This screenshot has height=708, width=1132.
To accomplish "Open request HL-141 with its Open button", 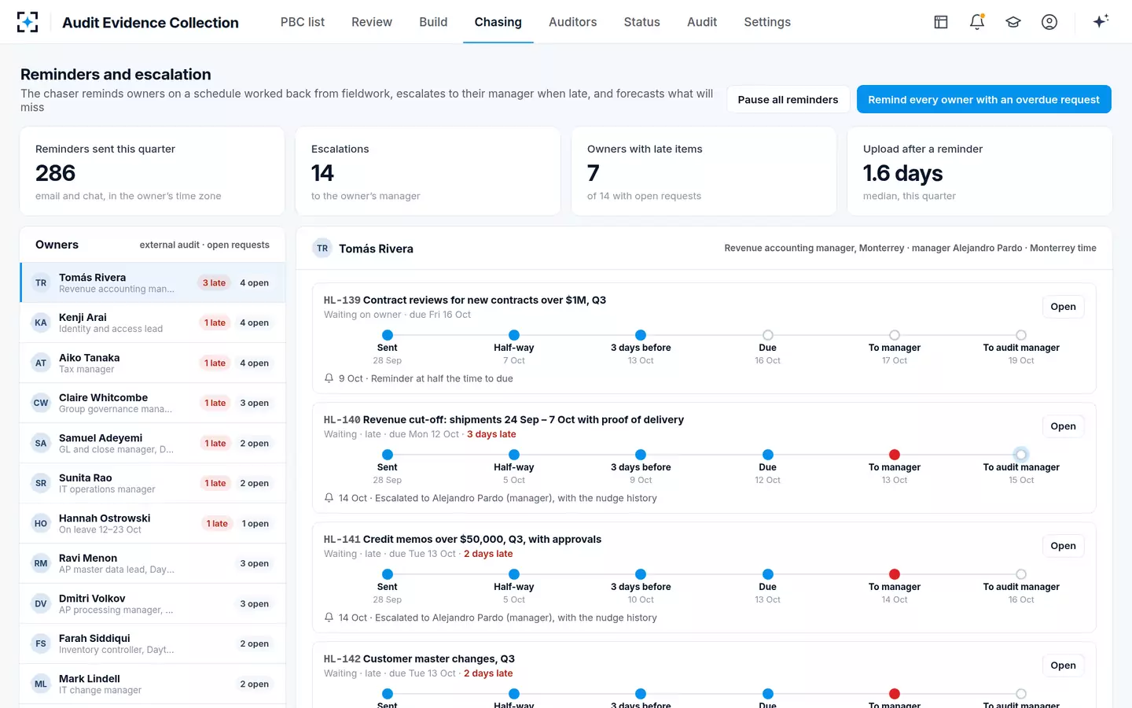I will tap(1063, 546).
